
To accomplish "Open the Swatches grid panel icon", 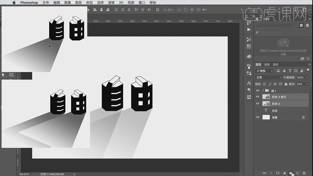I will (249, 46).
